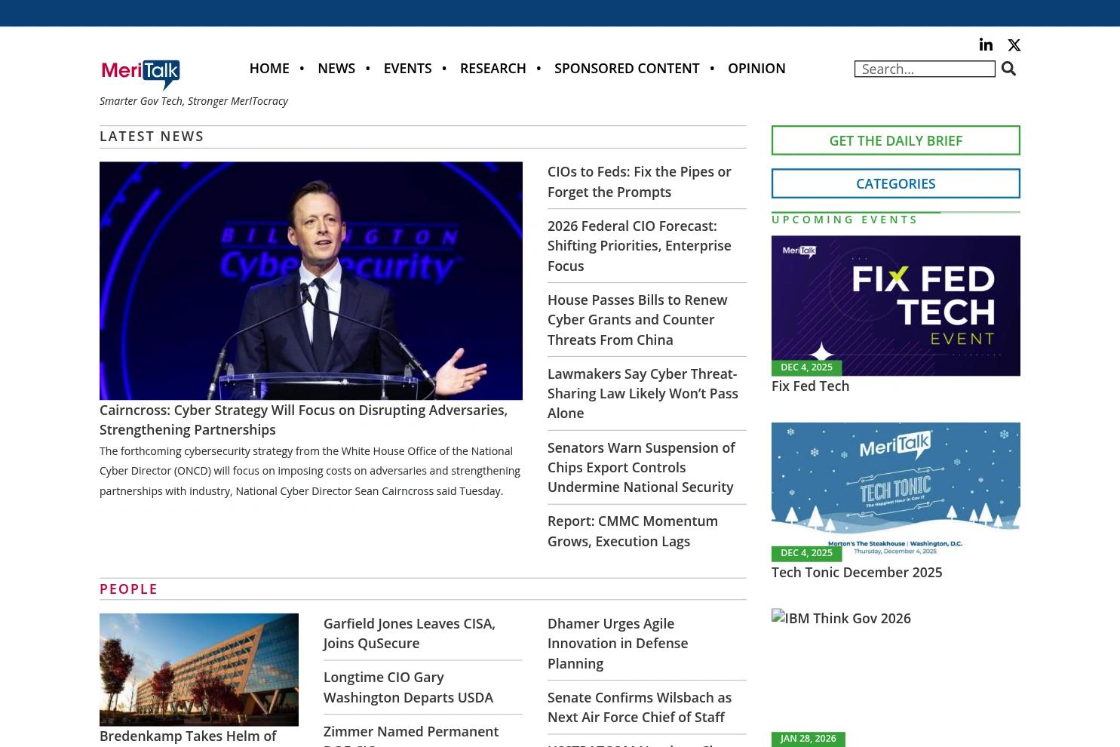Open the building photo in People section
Viewport: 1120px width, 747px height.
pyautogui.click(x=199, y=670)
